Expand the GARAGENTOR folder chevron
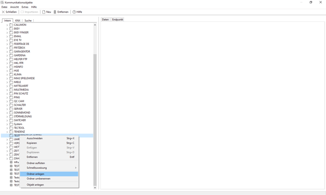 7,52
